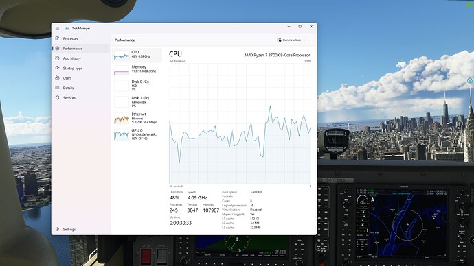Click the 4.09 GHz speed value
Viewport: 474px width, 266px height.
[197, 198]
